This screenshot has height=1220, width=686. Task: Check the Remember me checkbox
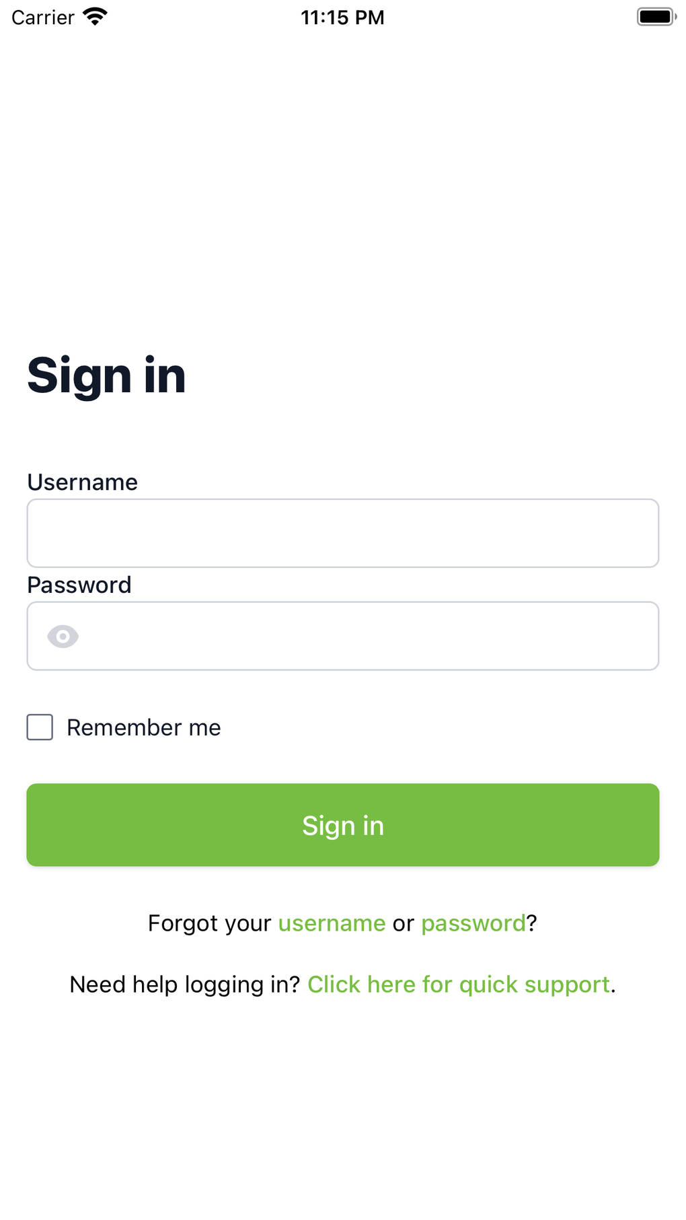coord(40,727)
